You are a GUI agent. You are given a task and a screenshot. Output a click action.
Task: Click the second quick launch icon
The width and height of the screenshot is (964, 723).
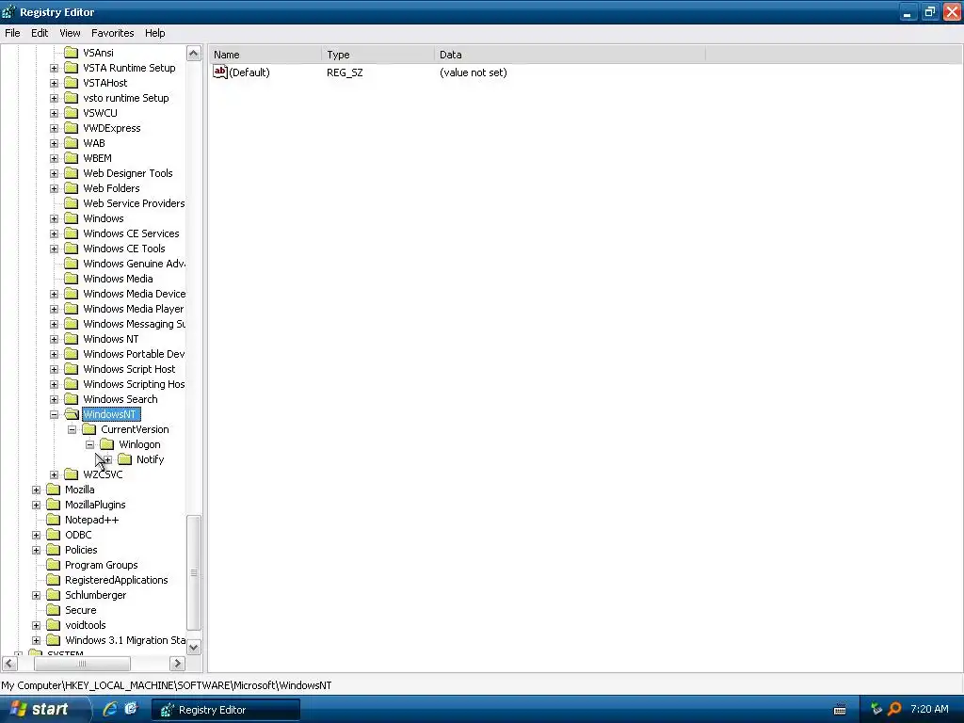coord(131,709)
